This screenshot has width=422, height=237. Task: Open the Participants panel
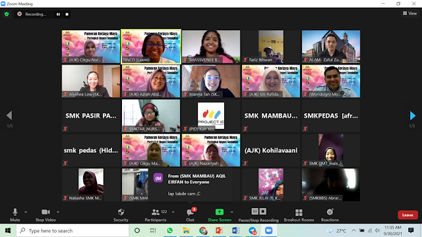[x=156, y=215]
